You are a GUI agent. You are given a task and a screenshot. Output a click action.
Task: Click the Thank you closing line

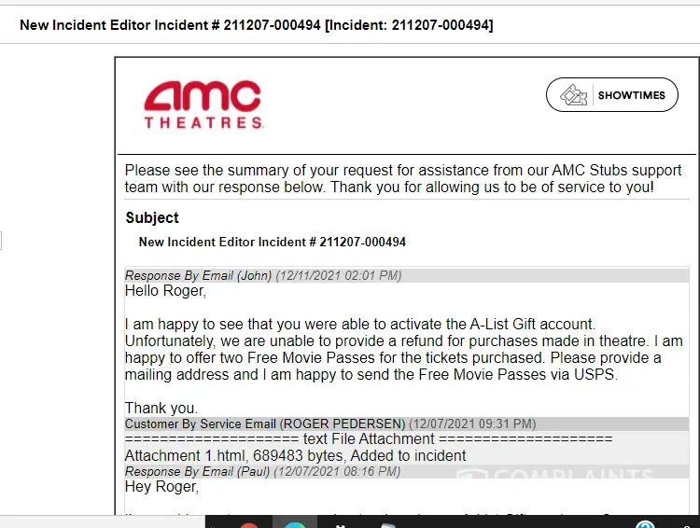(x=160, y=409)
